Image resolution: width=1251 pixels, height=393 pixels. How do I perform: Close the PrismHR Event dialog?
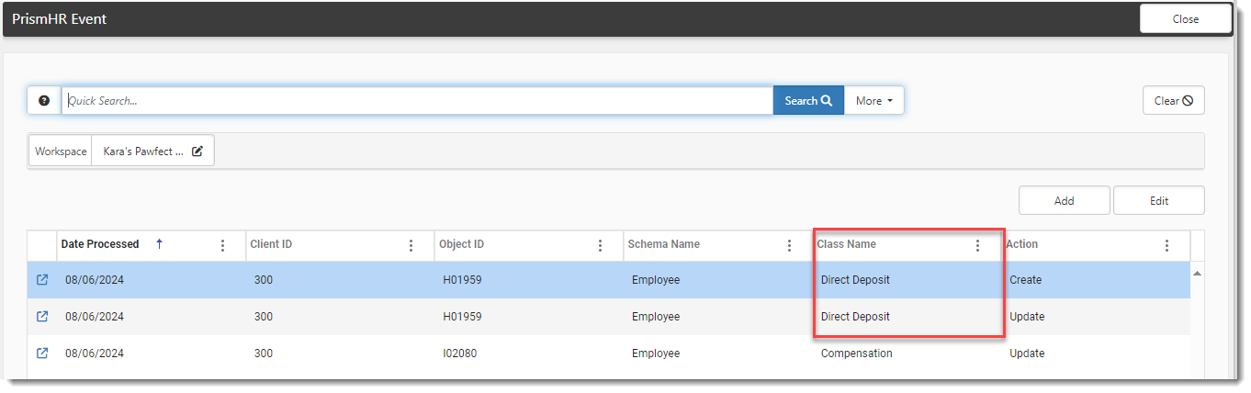pos(1185,19)
